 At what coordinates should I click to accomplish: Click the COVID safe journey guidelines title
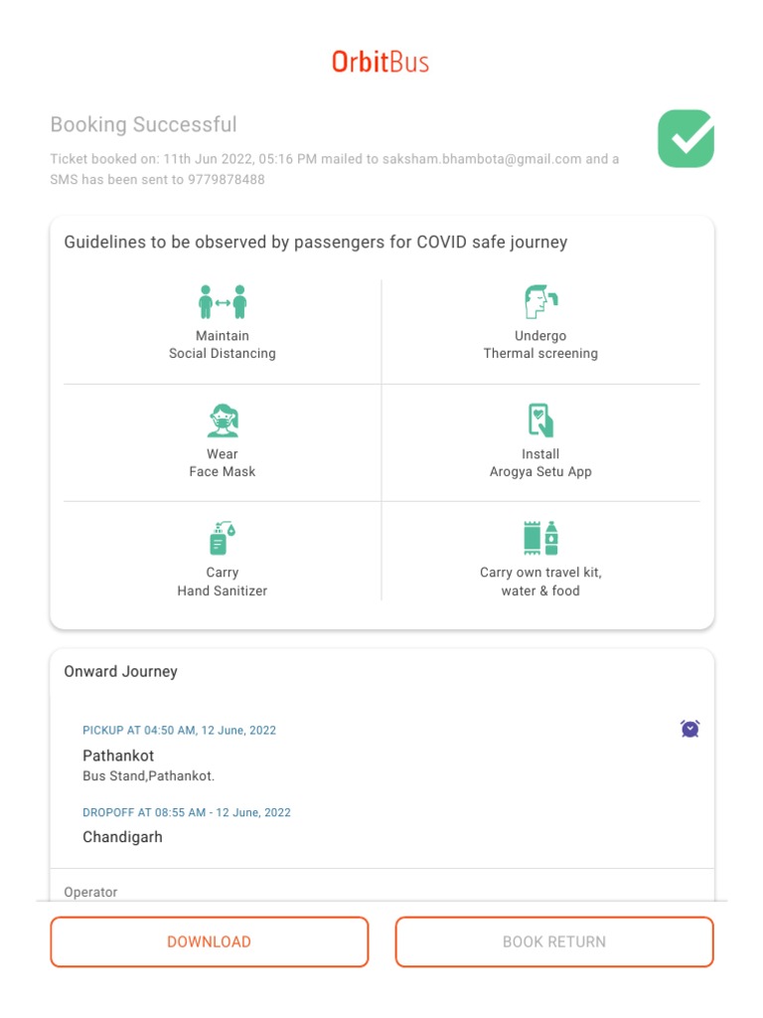click(x=316, y=243)
